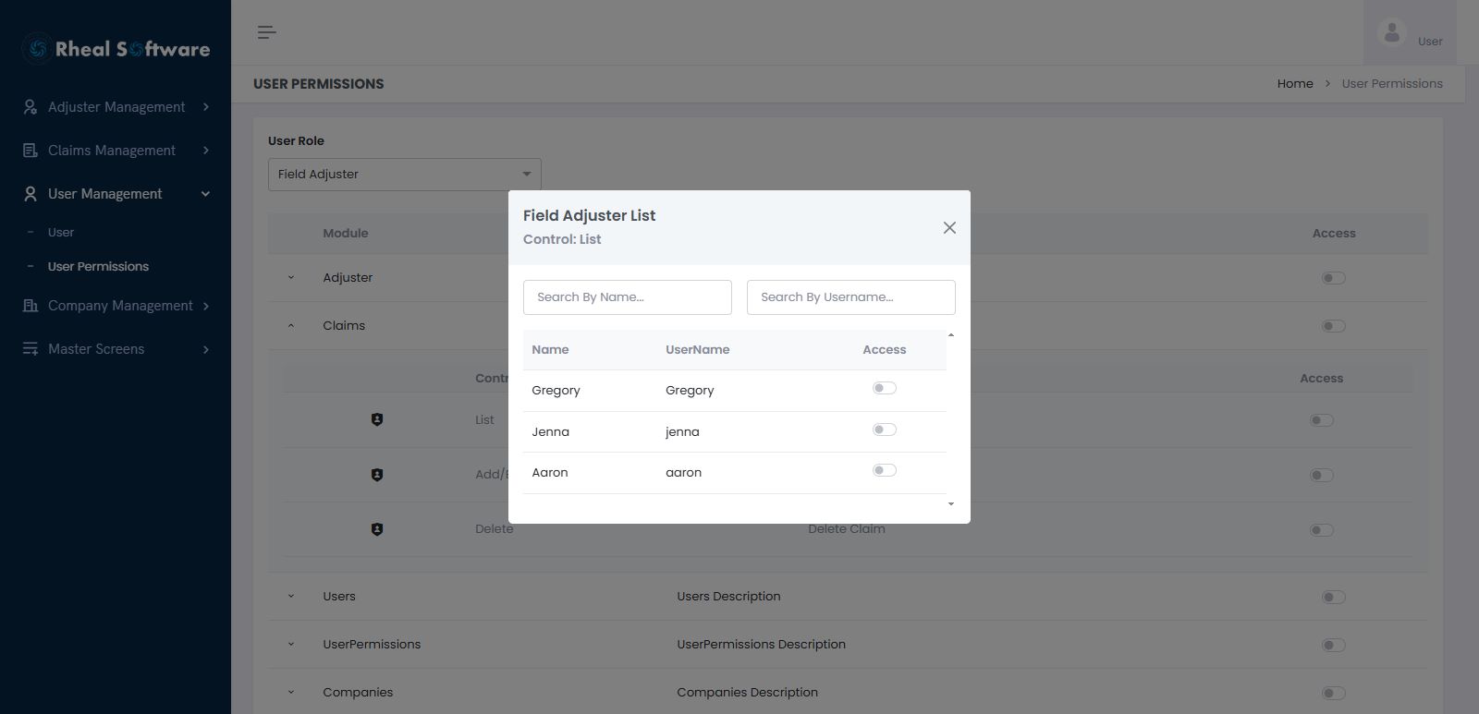Expand the Companies module row
Image resolution: width=1479 pixels, height=714 pixels.
pos(291,692)
